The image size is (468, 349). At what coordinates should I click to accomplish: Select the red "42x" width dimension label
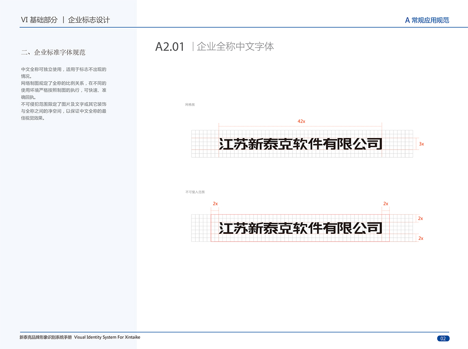coord(301,122)
